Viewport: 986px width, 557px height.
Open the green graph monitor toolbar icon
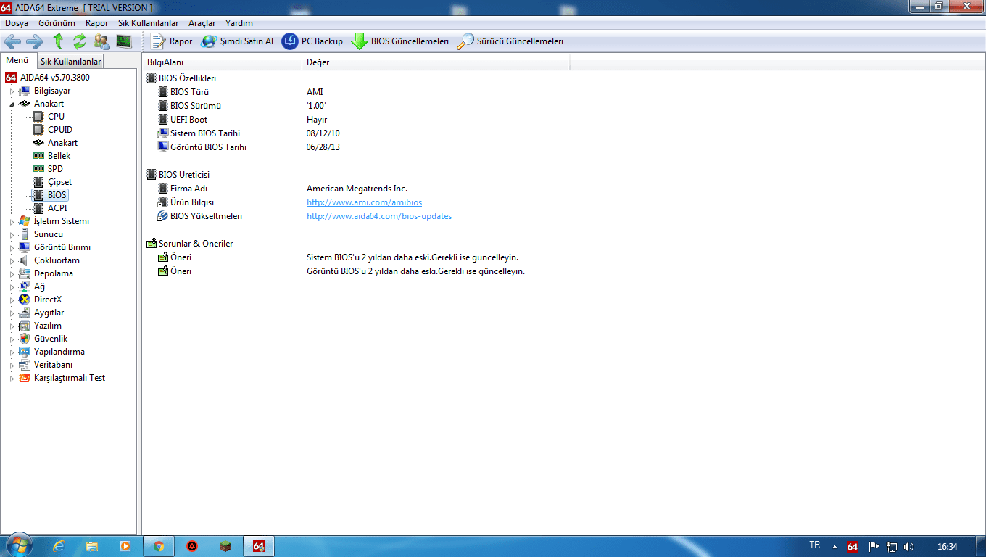pyautogui.click(x=124, y=41)
